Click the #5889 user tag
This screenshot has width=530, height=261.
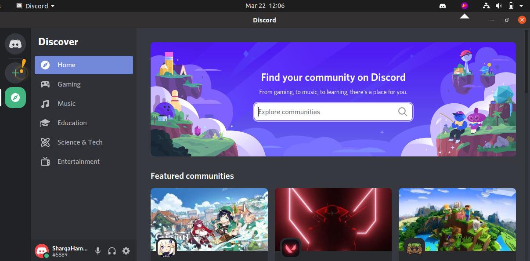(x=60, y=255)
